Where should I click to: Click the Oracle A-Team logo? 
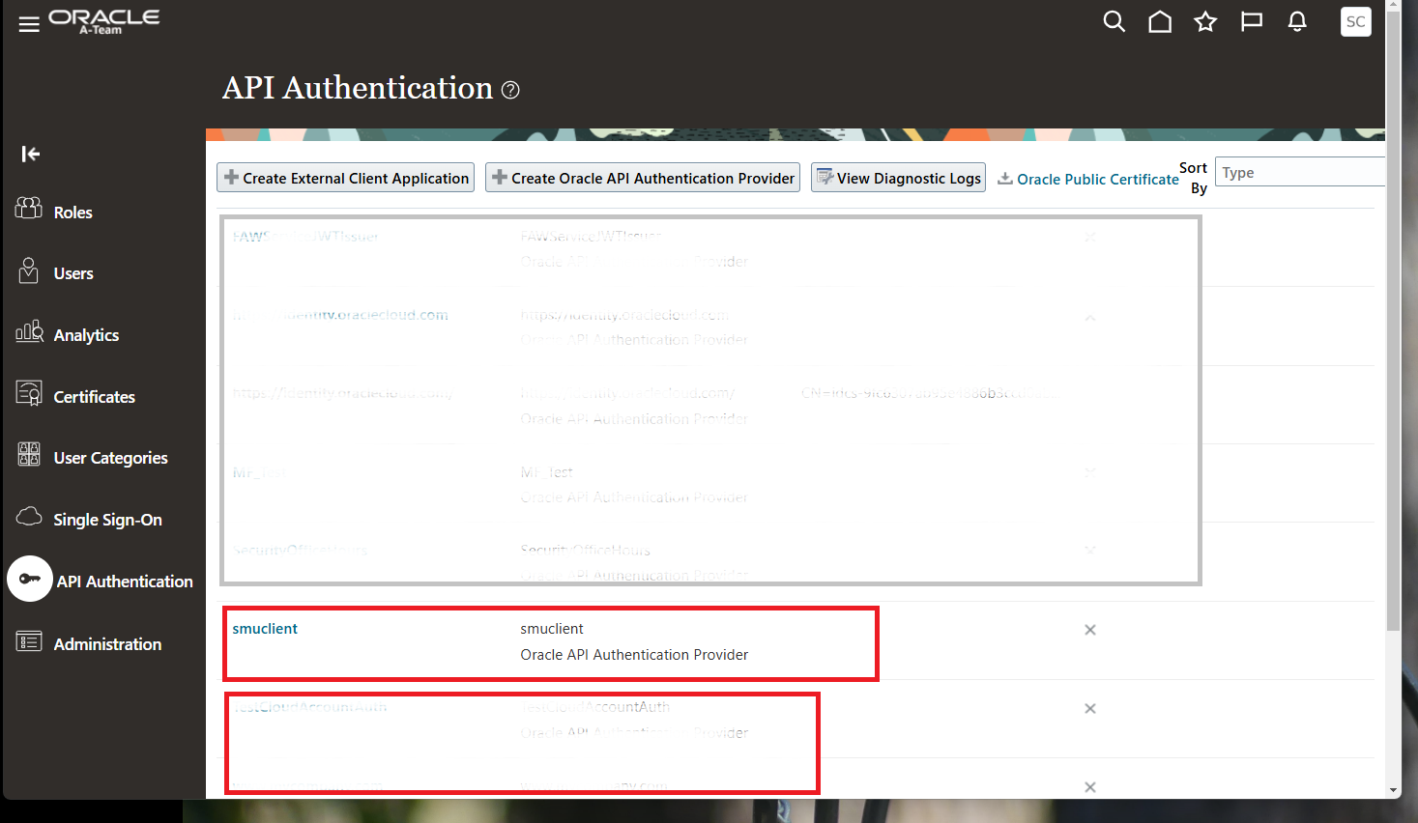pyautogui.click(x=104, y=22)
